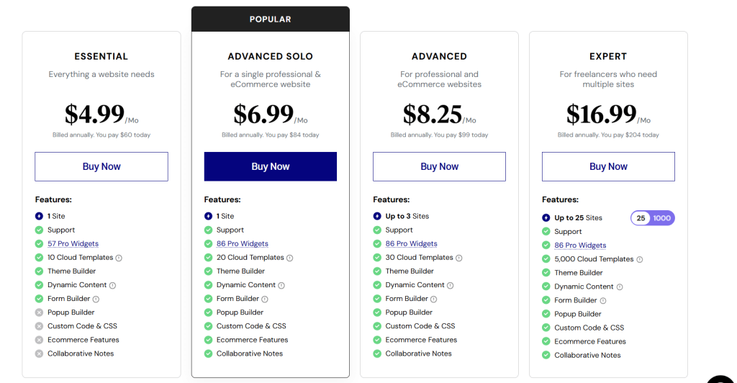The image size is (737, 383).
Task: Click Buy Now for the Advanced plan
Action: 439,166
